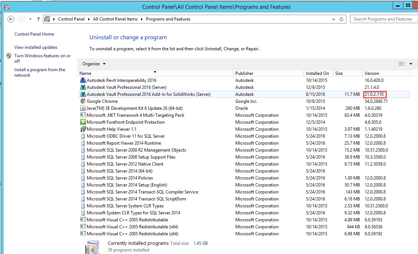Open View installed updates link

point(36,47)
